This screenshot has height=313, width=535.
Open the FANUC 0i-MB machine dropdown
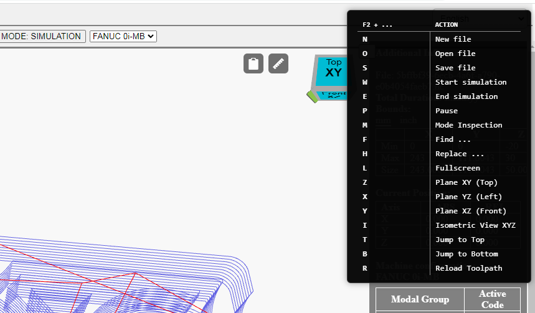(x=123, y=36)
